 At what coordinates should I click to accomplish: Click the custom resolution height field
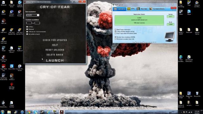[x=37, y=23]
